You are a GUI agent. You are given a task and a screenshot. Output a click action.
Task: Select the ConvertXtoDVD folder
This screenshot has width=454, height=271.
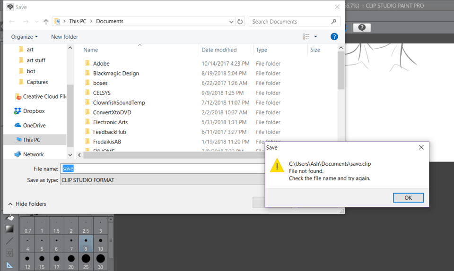click(112, 112)
